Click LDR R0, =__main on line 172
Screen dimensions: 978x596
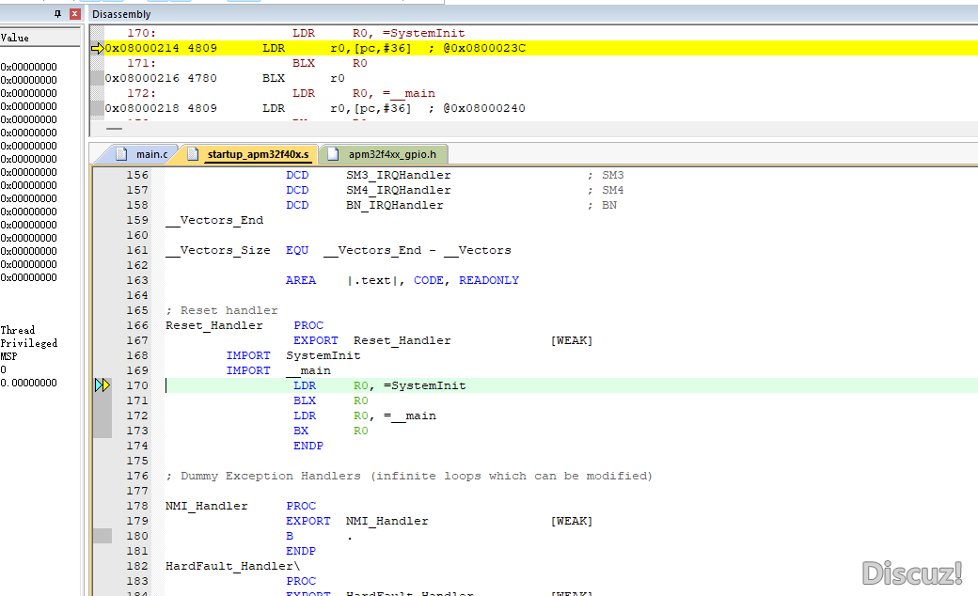[365, 416]
